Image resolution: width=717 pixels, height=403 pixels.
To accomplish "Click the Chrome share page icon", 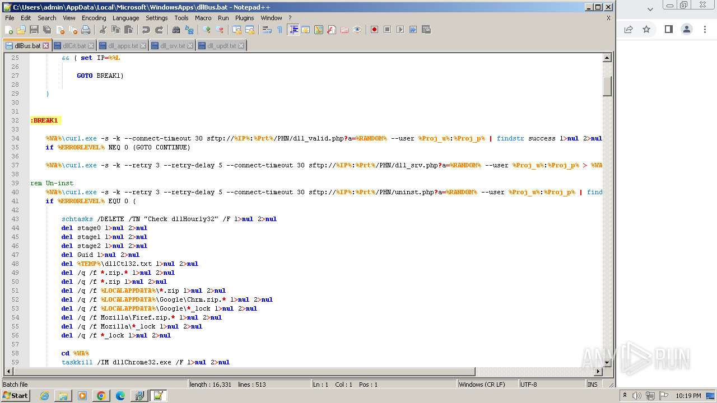I will pyautogui.click(x=628, y=29).
